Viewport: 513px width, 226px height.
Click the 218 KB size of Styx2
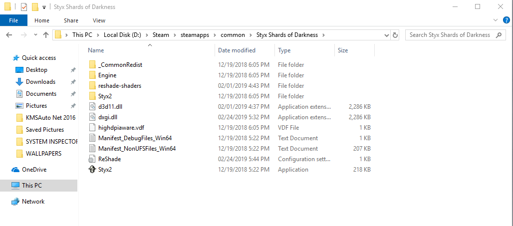[362, 170]
